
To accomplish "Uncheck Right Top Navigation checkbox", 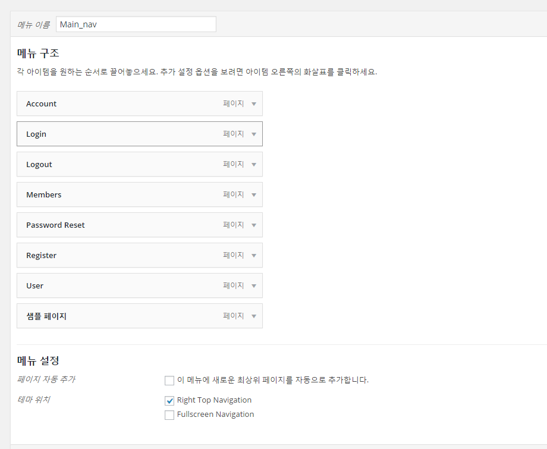I will coord(169,401).
